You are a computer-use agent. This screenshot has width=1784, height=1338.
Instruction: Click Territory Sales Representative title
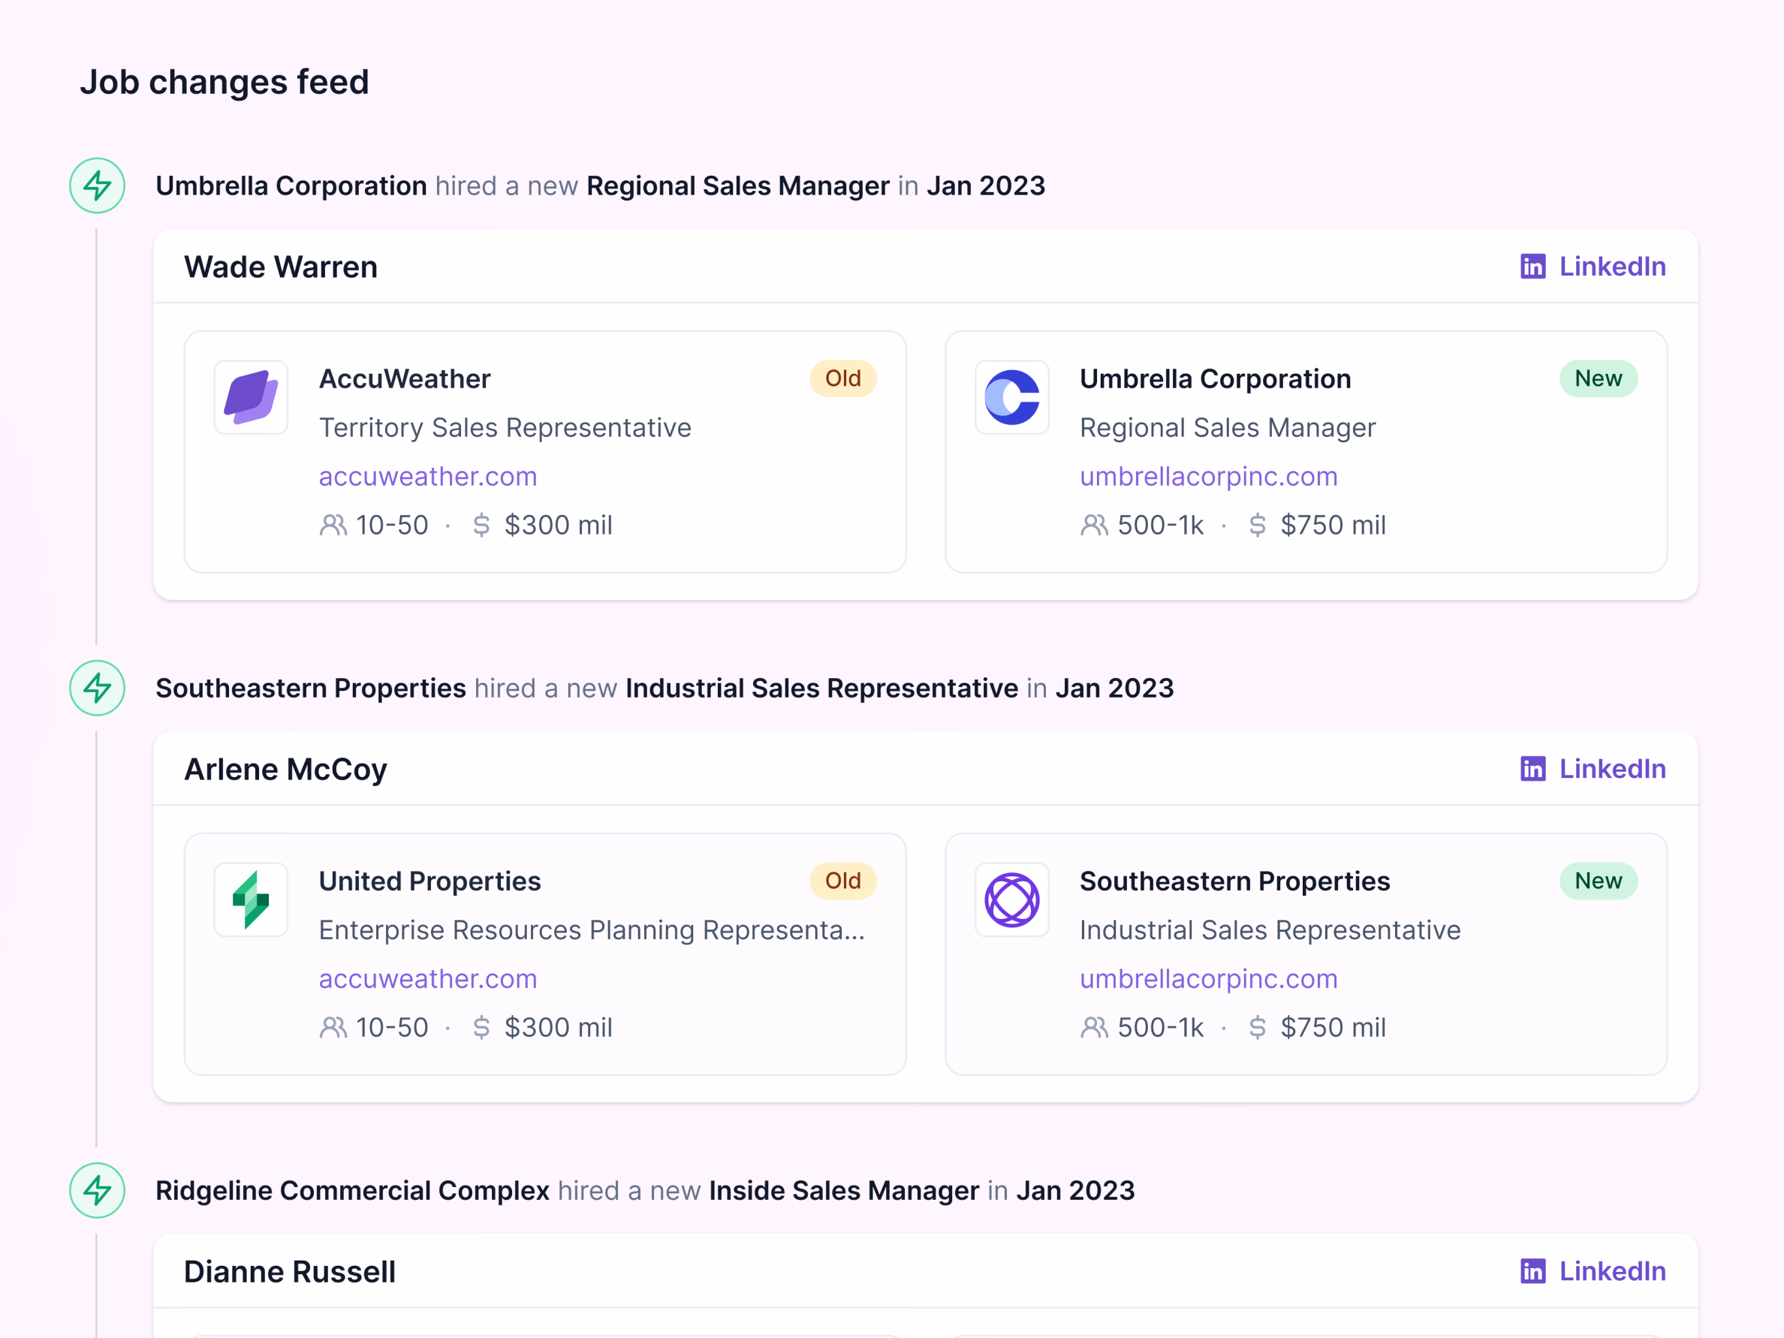(x=505, y=427)
